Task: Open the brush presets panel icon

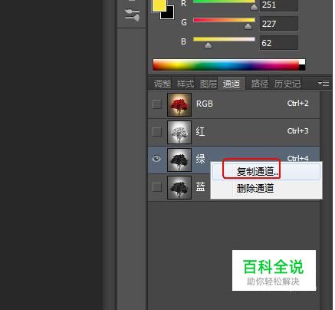Action: (132, 15)
